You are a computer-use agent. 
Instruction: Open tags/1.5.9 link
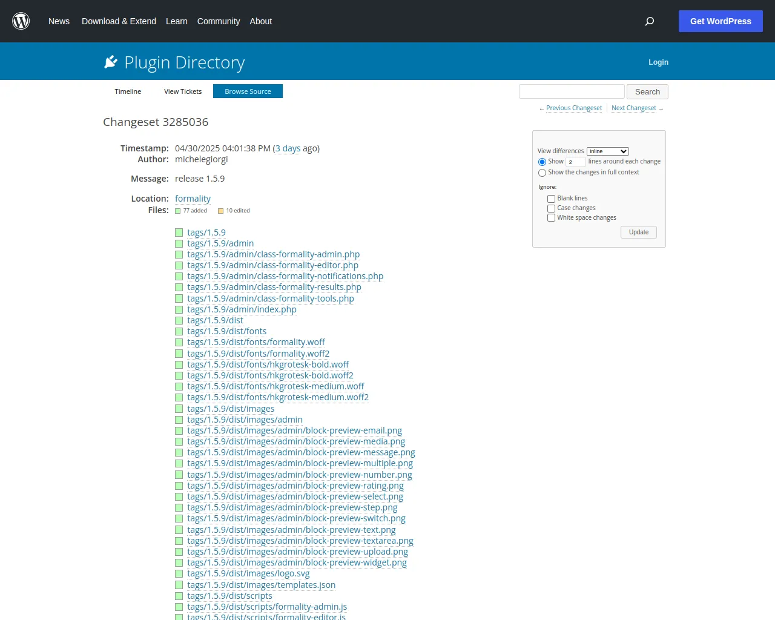tap(206, 232)
